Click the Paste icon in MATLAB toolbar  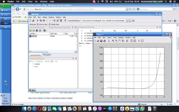pos(44,21)
